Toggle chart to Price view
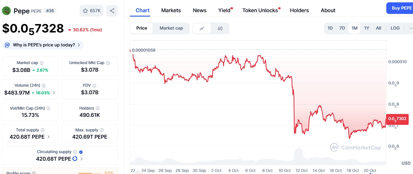This screenshot has height=174, width=413. pyautogui.click(x=142, y=28)
